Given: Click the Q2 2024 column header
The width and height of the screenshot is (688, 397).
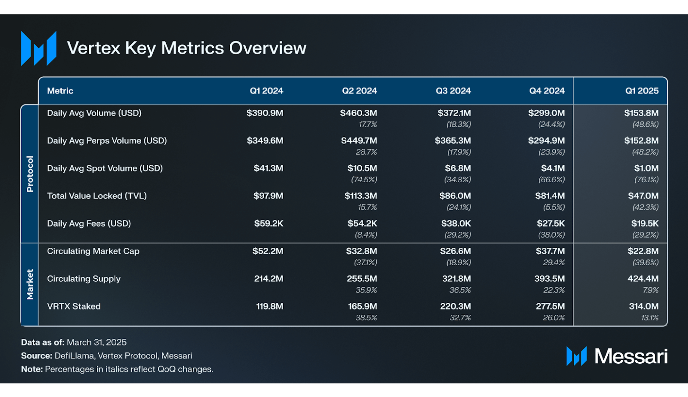Looking at the screenshot, I should click(359, 91).
